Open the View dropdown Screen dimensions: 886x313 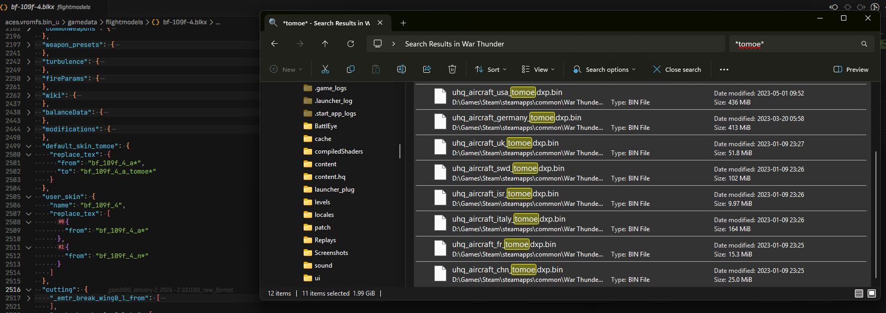click(x=538, y=69)
